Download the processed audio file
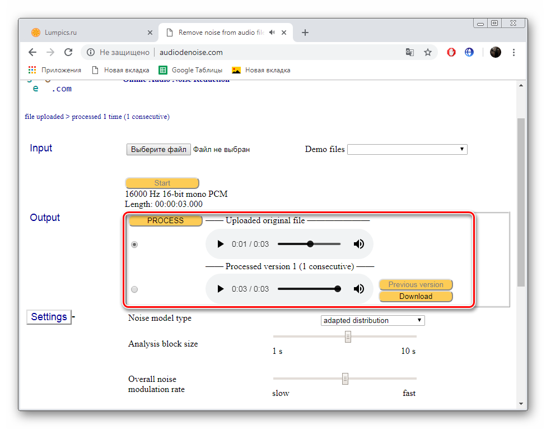 [416, 296]
